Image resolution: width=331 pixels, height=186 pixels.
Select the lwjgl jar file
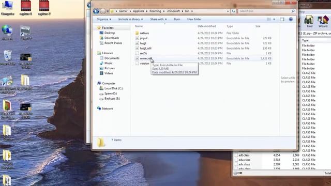(x=143, y=43)
